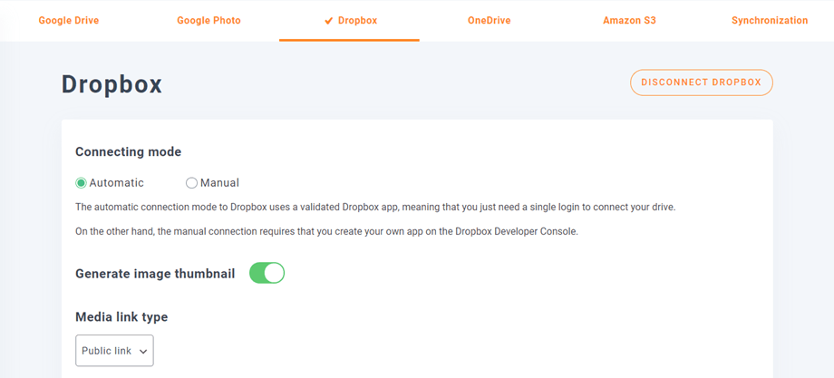This screenshot has width=834, height=378.
Task: Click the "Automatic" radio label text
Action: pos(116,183)
